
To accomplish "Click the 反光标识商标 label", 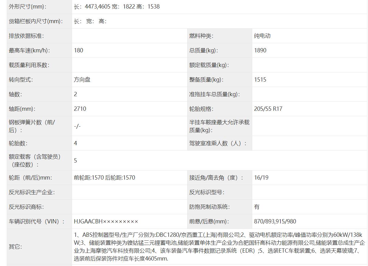I will 26,207.
